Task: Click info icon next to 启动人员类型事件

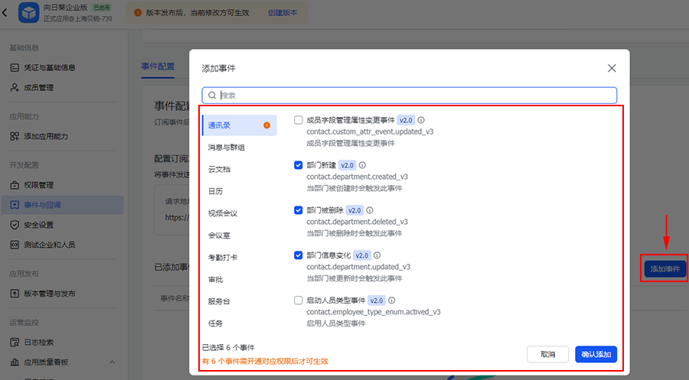Action: coord(391,300)
